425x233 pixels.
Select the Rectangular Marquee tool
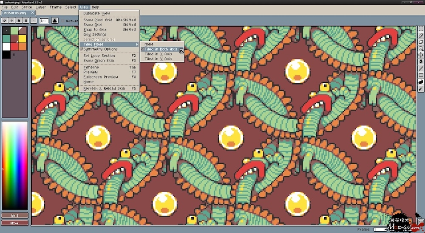(x=421, y=29)
